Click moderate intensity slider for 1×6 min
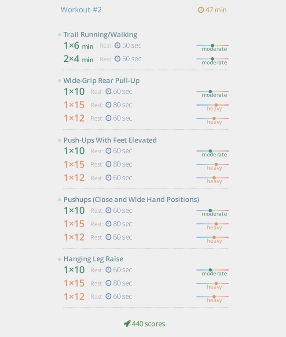 (213, 48)
